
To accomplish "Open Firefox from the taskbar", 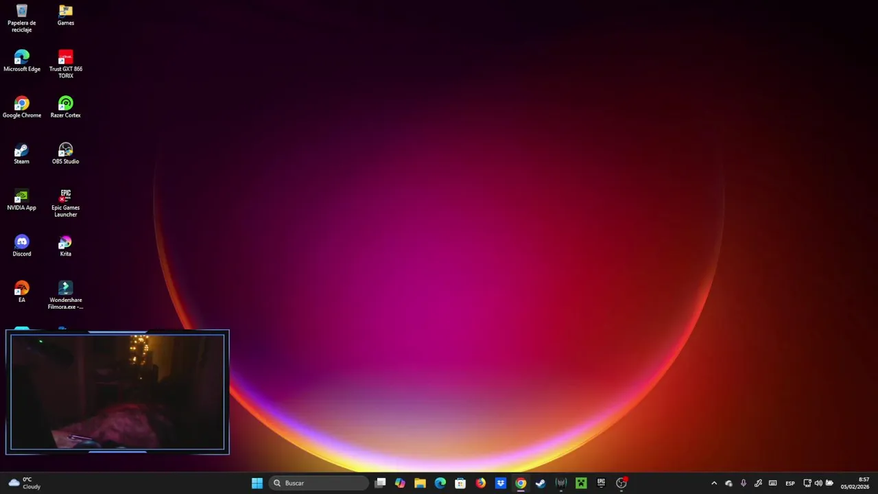I will click(x=481, y=483).
